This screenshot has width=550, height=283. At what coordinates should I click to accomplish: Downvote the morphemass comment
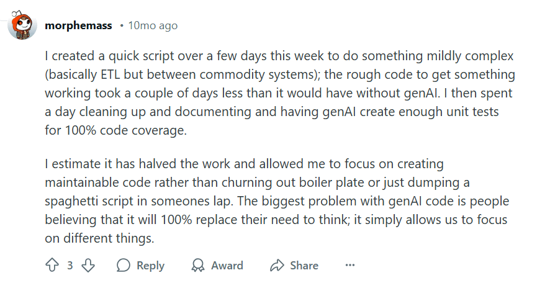[88, 266]
